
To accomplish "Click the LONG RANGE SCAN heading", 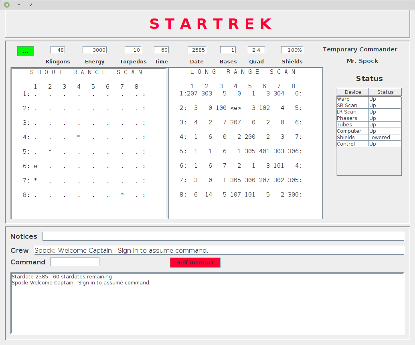I will [x=243, y=72].
